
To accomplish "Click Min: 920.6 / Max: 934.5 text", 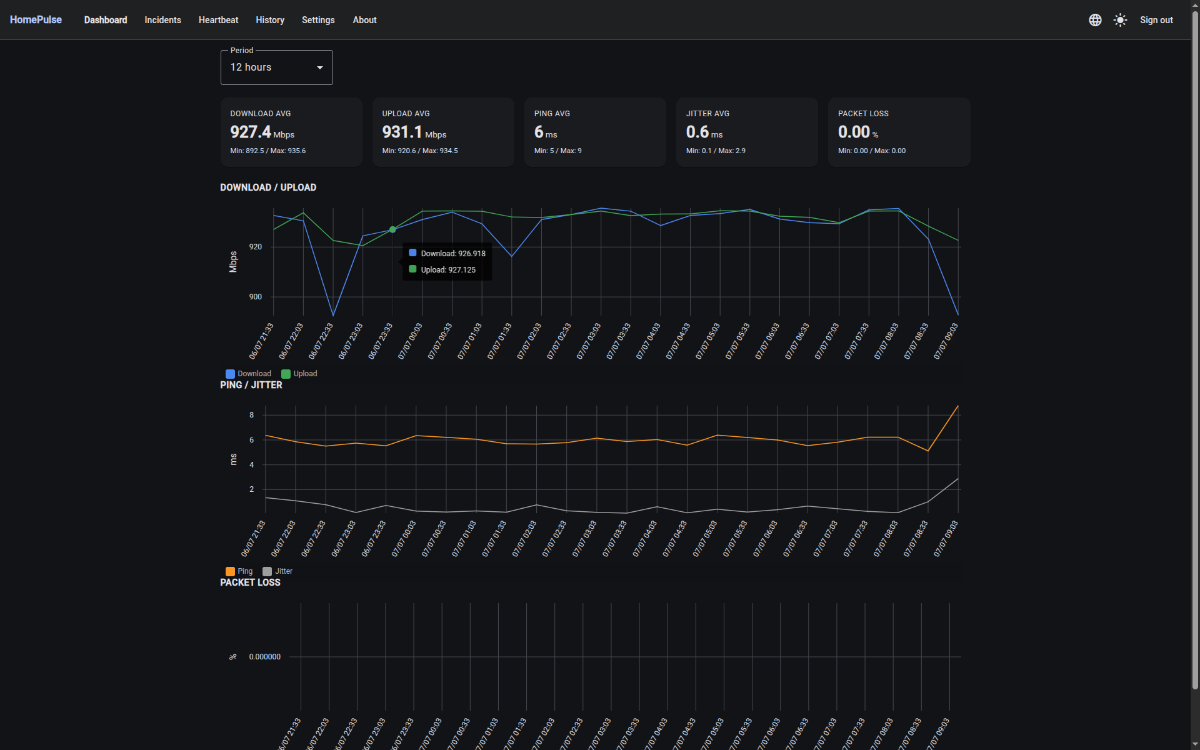I will (x=420, y=151).
